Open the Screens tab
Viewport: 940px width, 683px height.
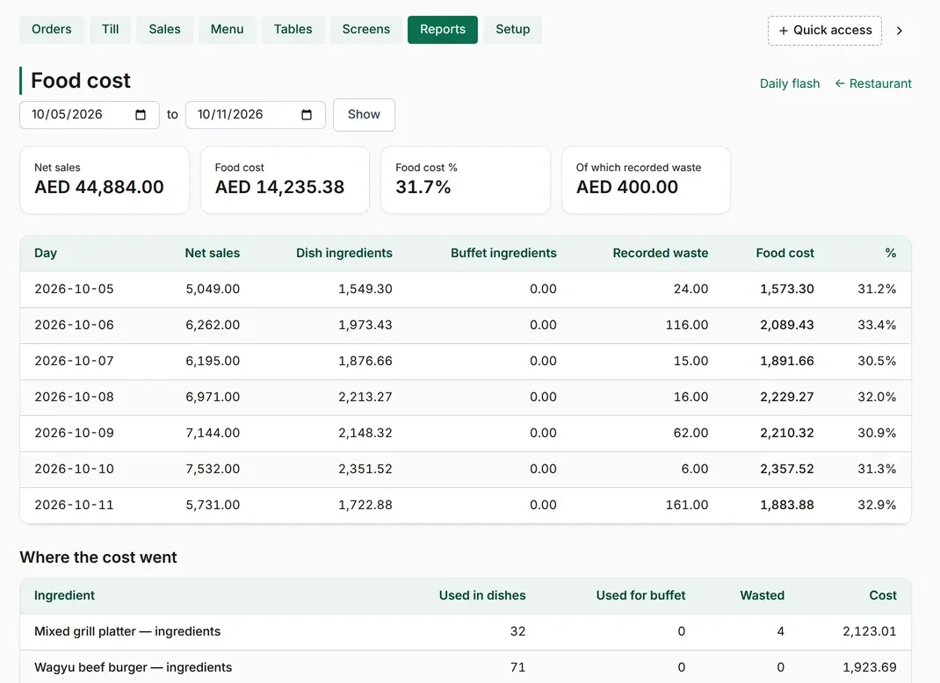pyautogui.click(x=366, y=29)
